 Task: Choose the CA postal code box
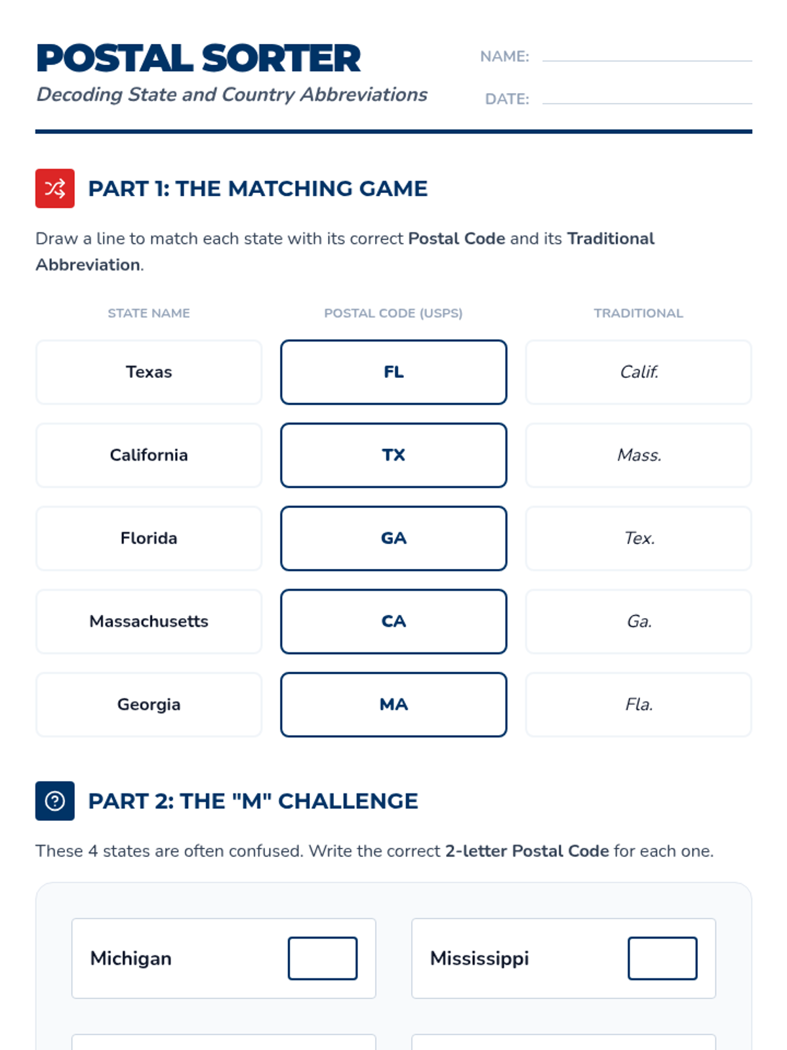[x=393, y=621]
